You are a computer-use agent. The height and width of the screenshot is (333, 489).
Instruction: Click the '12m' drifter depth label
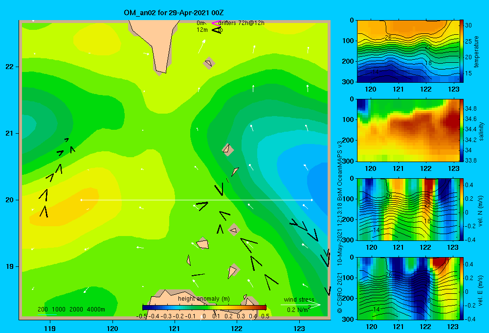pos(202,30)
